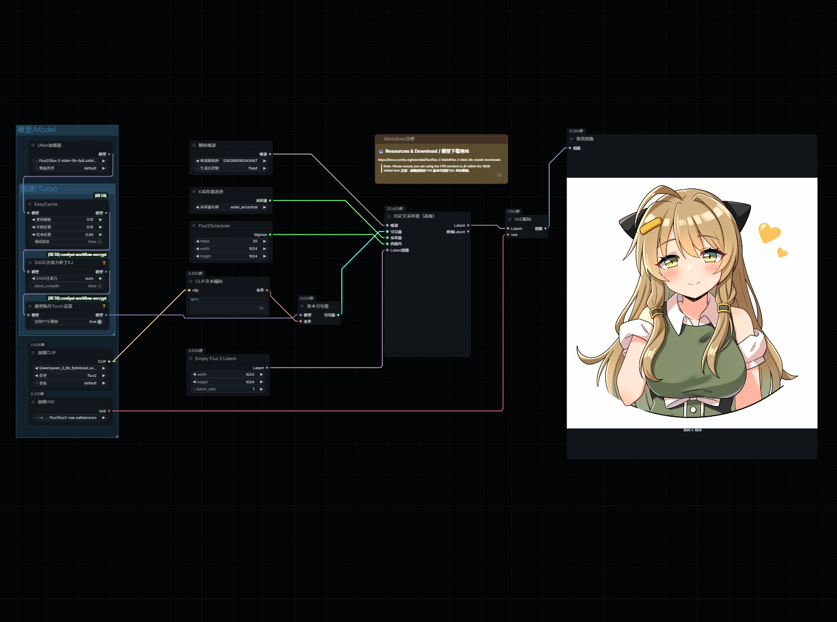This screenshot has width=837, height=622.
Task: Click the yellow CLIP output port on 加载CLIP
Action: [x=109, y=361]
